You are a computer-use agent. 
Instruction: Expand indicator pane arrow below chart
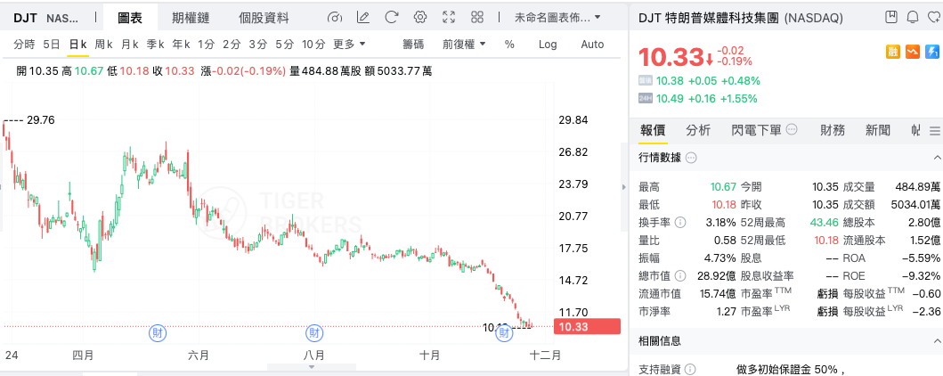[312, 366]
